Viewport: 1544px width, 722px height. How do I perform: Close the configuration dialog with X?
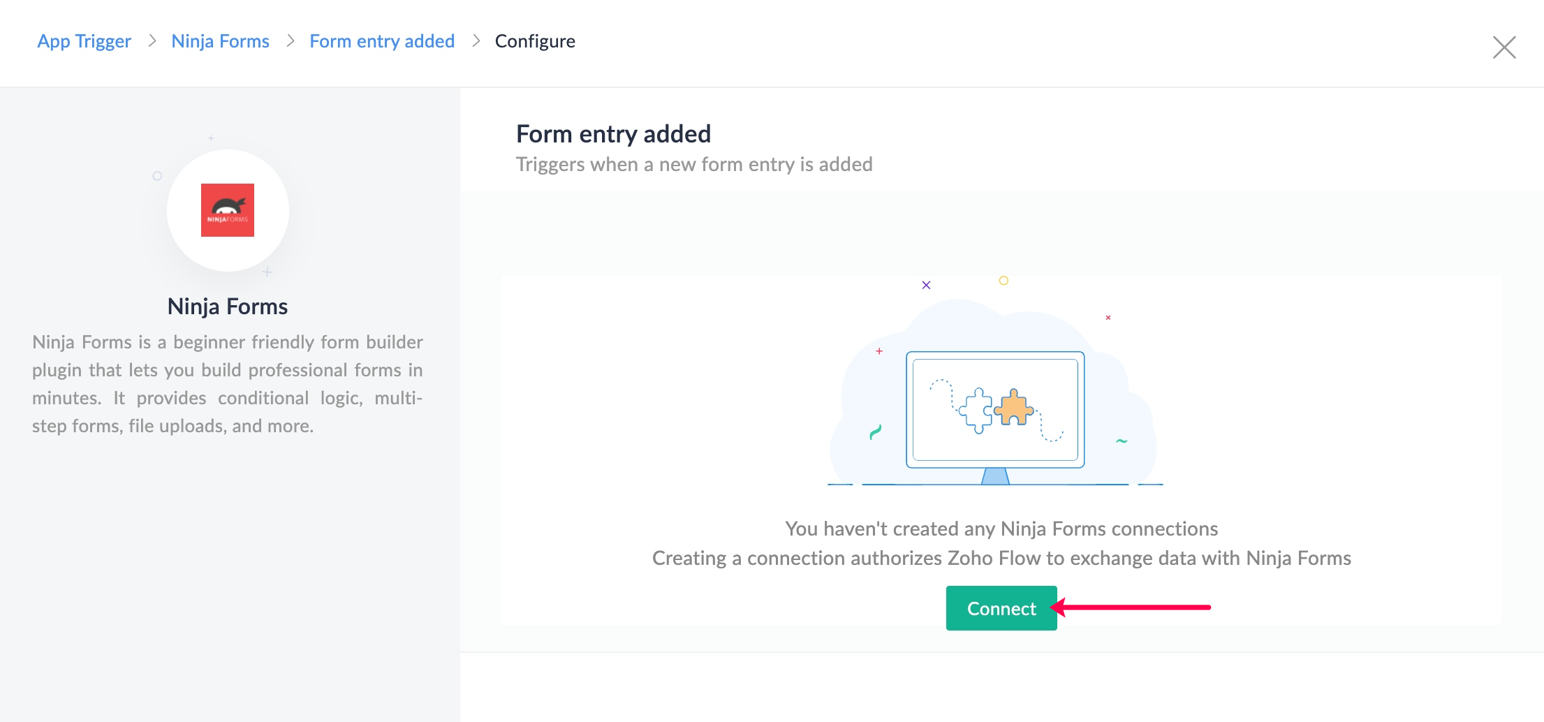point(1503,47)
